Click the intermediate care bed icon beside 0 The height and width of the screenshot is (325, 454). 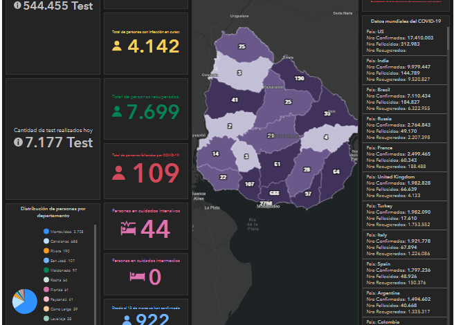click(136, 277)
